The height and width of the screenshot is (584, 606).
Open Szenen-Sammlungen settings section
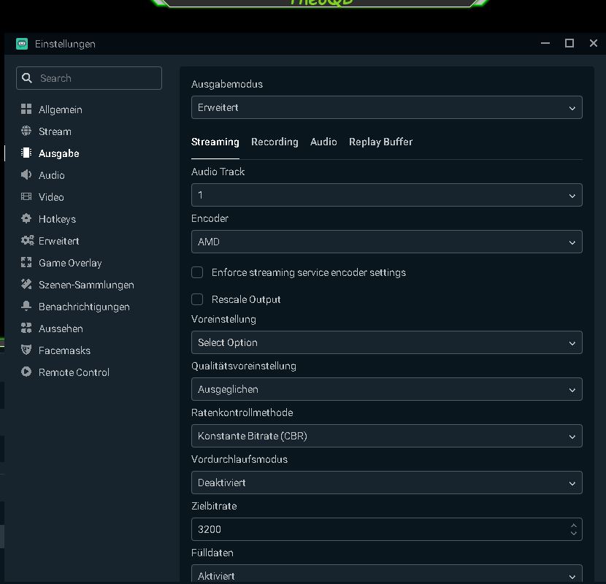coord(86,285)
